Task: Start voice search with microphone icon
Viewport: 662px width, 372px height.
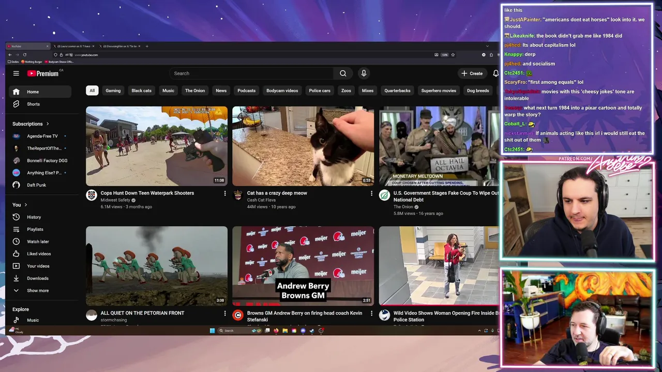Action: pyautogui.click(x=364, y=73)
